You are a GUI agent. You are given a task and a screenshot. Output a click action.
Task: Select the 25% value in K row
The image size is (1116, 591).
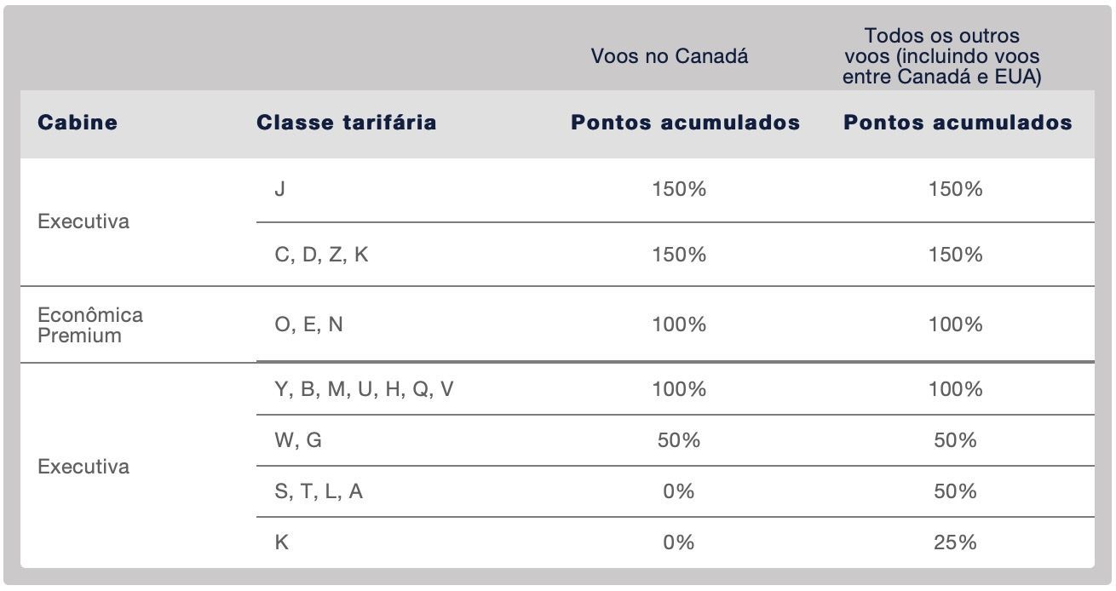[x=955, y=542]
